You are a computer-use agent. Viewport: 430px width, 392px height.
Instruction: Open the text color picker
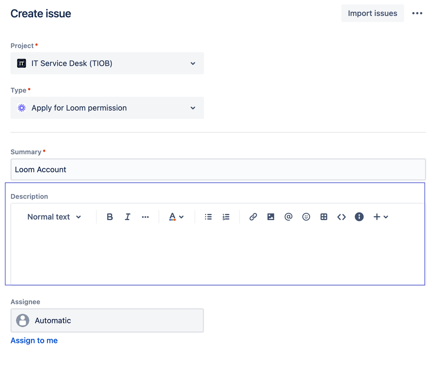coord(176,217)
